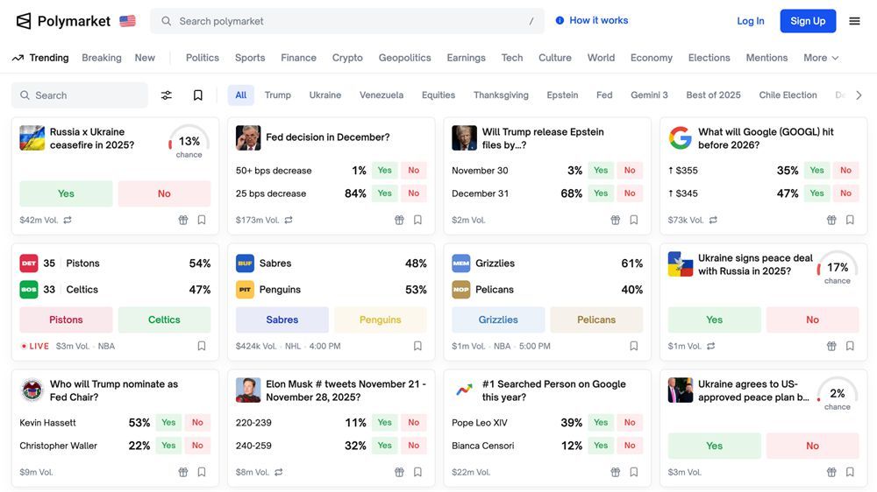Click the 13% chance gauge
877x492 pixels.
[189, 142]
